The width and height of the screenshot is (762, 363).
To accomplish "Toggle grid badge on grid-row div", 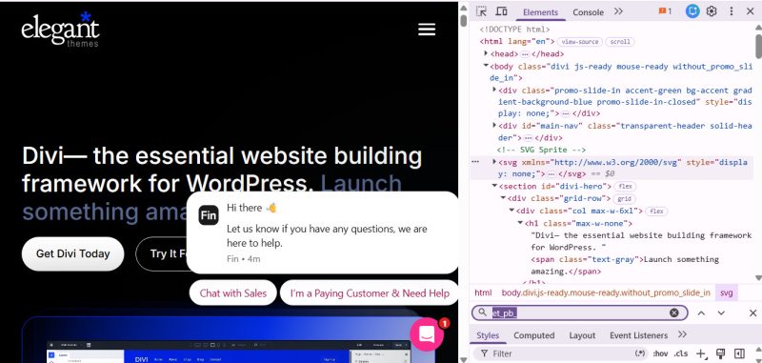I will point(624,199).
